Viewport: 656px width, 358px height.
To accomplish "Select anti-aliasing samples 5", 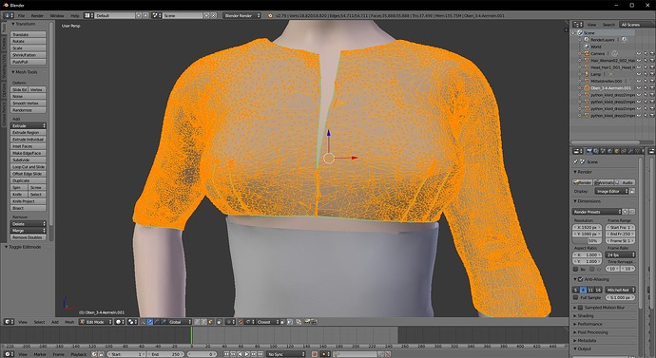I will [576, 290].
